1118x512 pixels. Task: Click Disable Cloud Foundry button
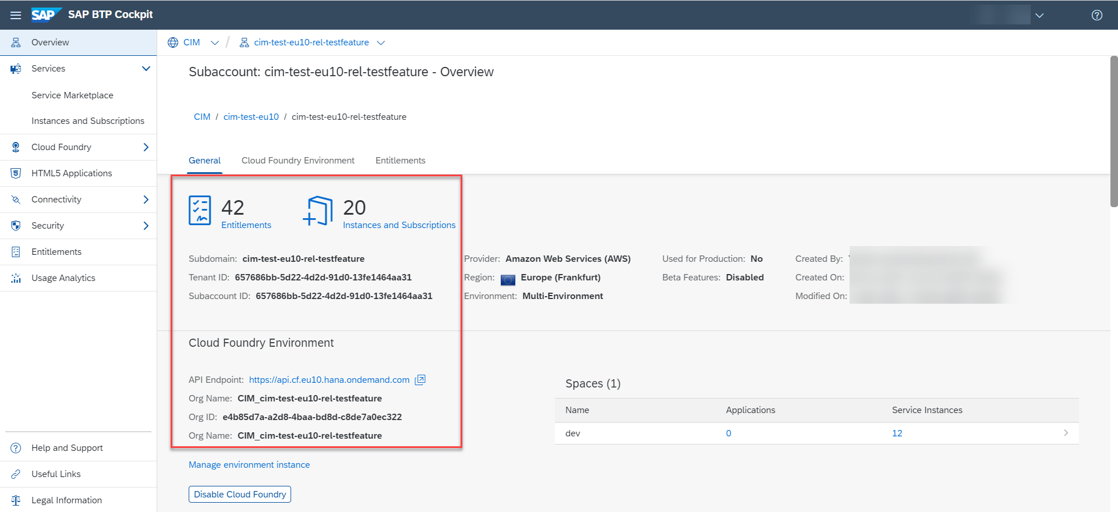point(239,494)
